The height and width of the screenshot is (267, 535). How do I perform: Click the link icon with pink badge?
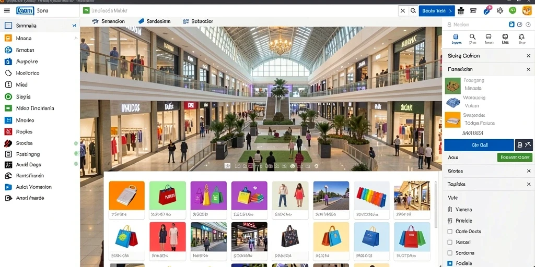coord(487,10)
